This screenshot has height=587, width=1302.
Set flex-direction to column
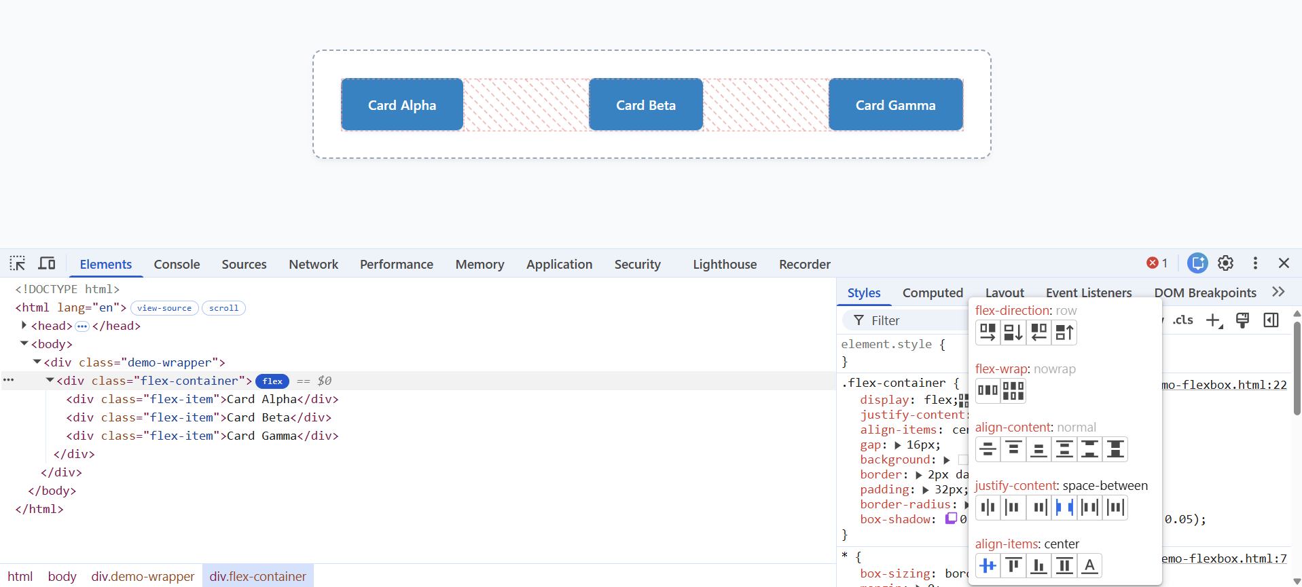[x=1013, y=333]
